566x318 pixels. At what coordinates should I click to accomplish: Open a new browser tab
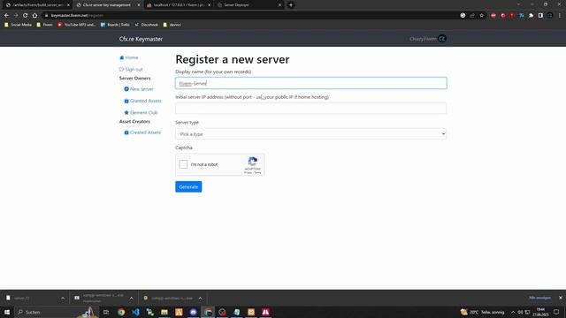point(291,5)
